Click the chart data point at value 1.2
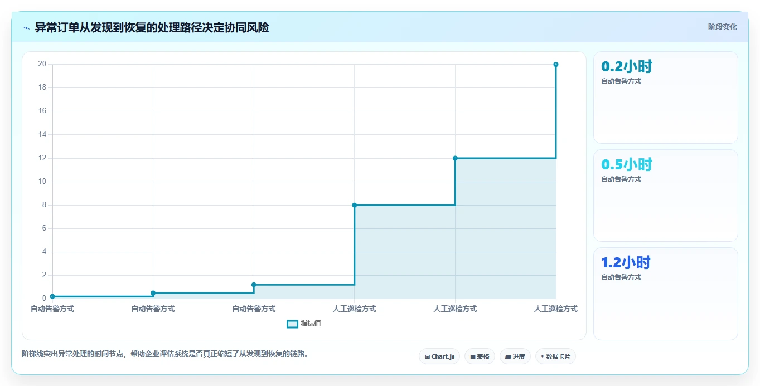 254,285
